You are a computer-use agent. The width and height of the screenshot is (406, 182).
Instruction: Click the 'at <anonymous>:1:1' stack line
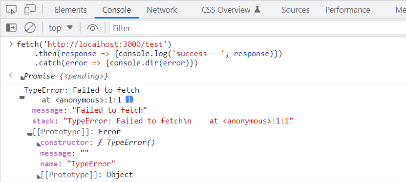82,100
